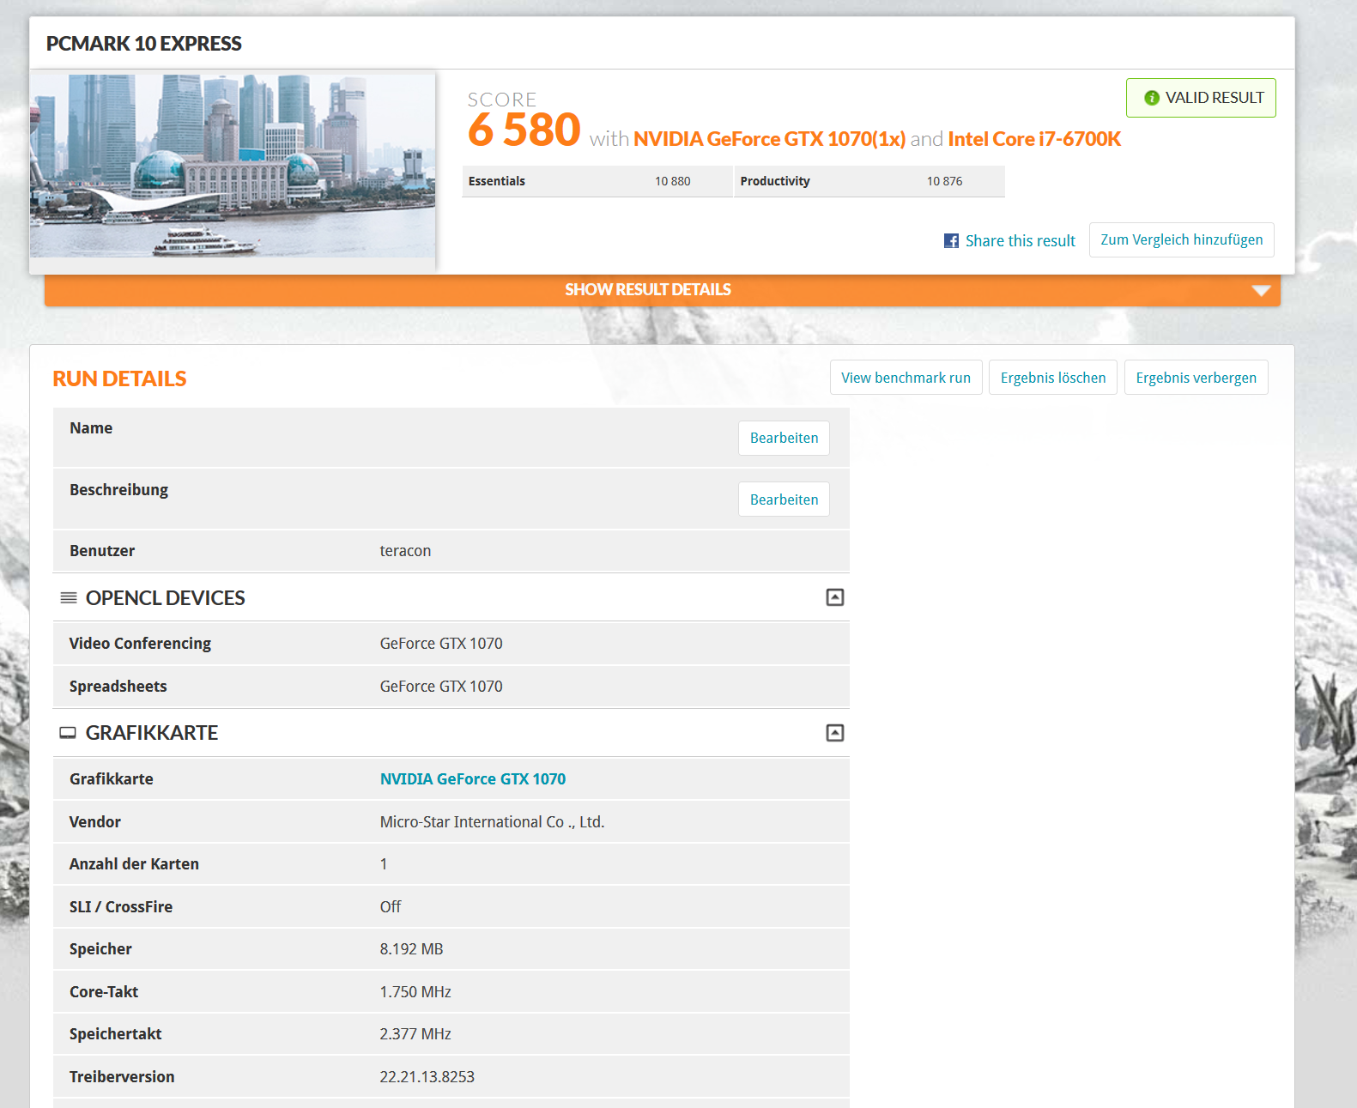Screen dimensions: 1357x1108
Task: Click the city skyline benchmark thumbnail
Action: click(x=233, y=166)
